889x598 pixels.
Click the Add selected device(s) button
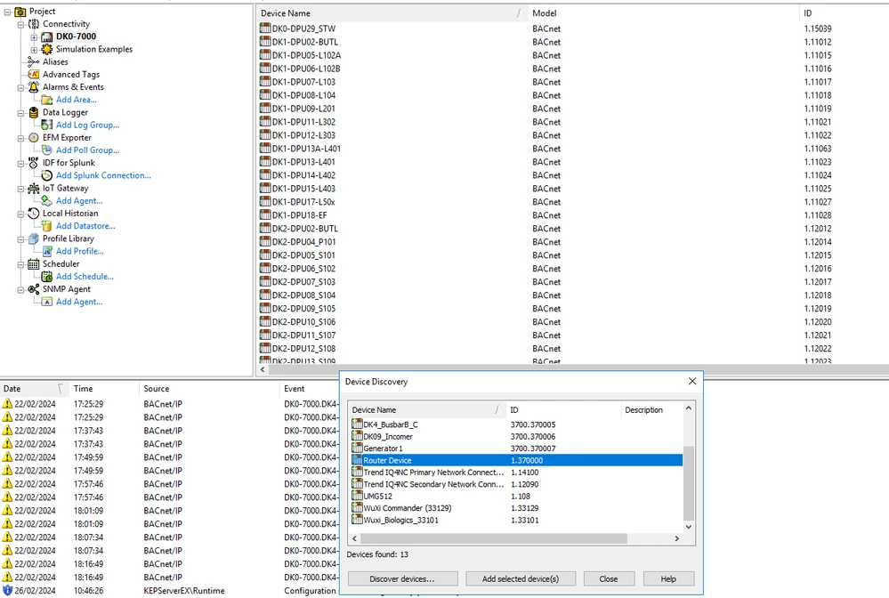(x=520, y=578)
